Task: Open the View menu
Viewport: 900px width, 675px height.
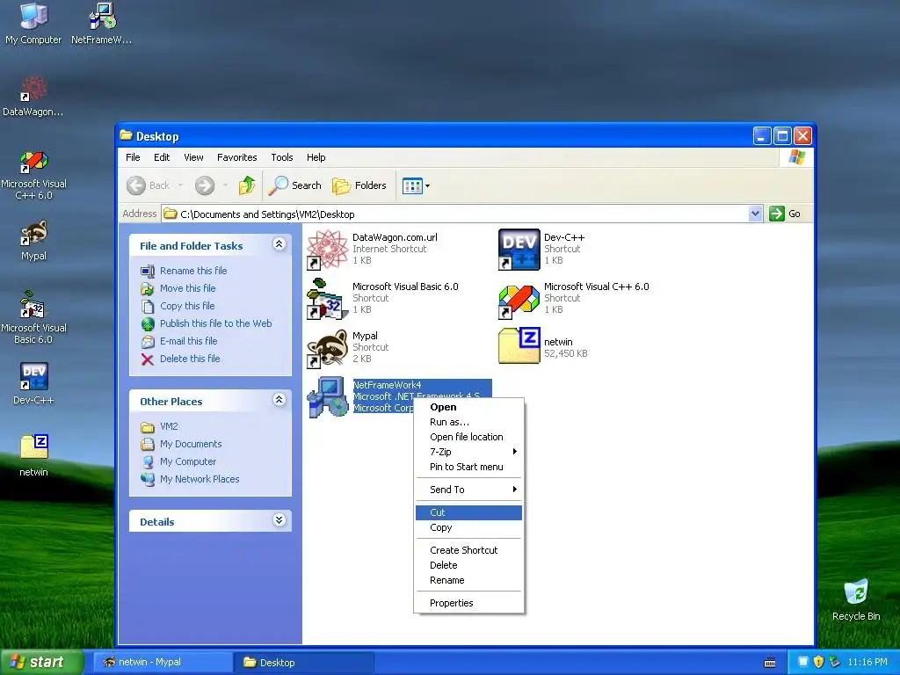Action: click(193, 157)
